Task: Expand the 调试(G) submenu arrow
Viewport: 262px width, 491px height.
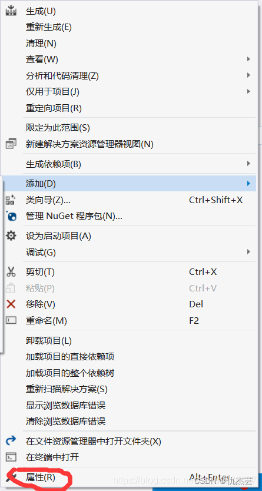Action: pos(248,252)
